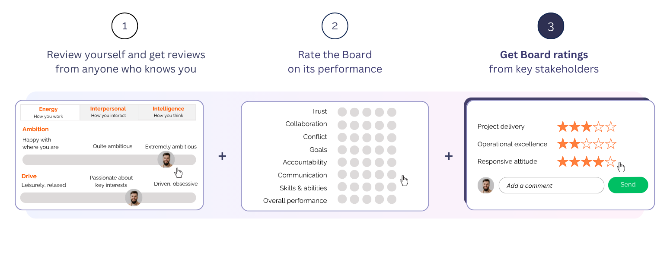Click the avatar beside the comment field
This screenshot has height=259, width=670.
pyautogui.click(x=486, y=185)
